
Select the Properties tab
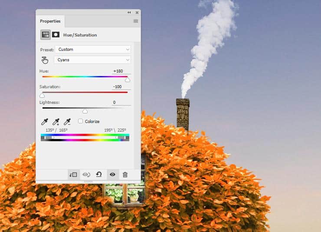click(50, 21)
